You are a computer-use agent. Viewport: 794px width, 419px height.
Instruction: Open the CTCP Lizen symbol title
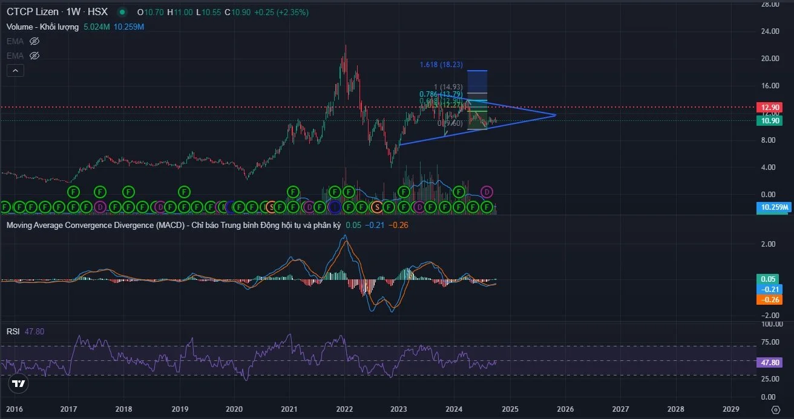33,12
